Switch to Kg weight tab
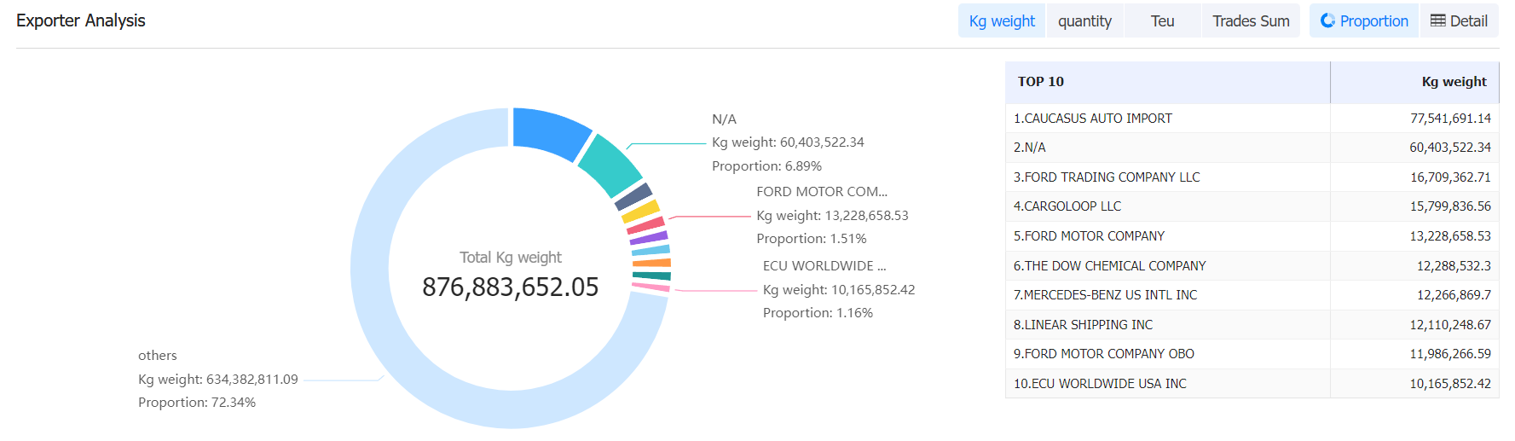The image size is (1515, 441). [1001, 21]
